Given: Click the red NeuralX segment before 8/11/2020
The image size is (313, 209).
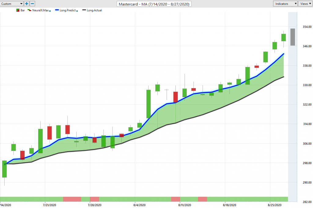Looking at the screenshot, I should [176, 199].
